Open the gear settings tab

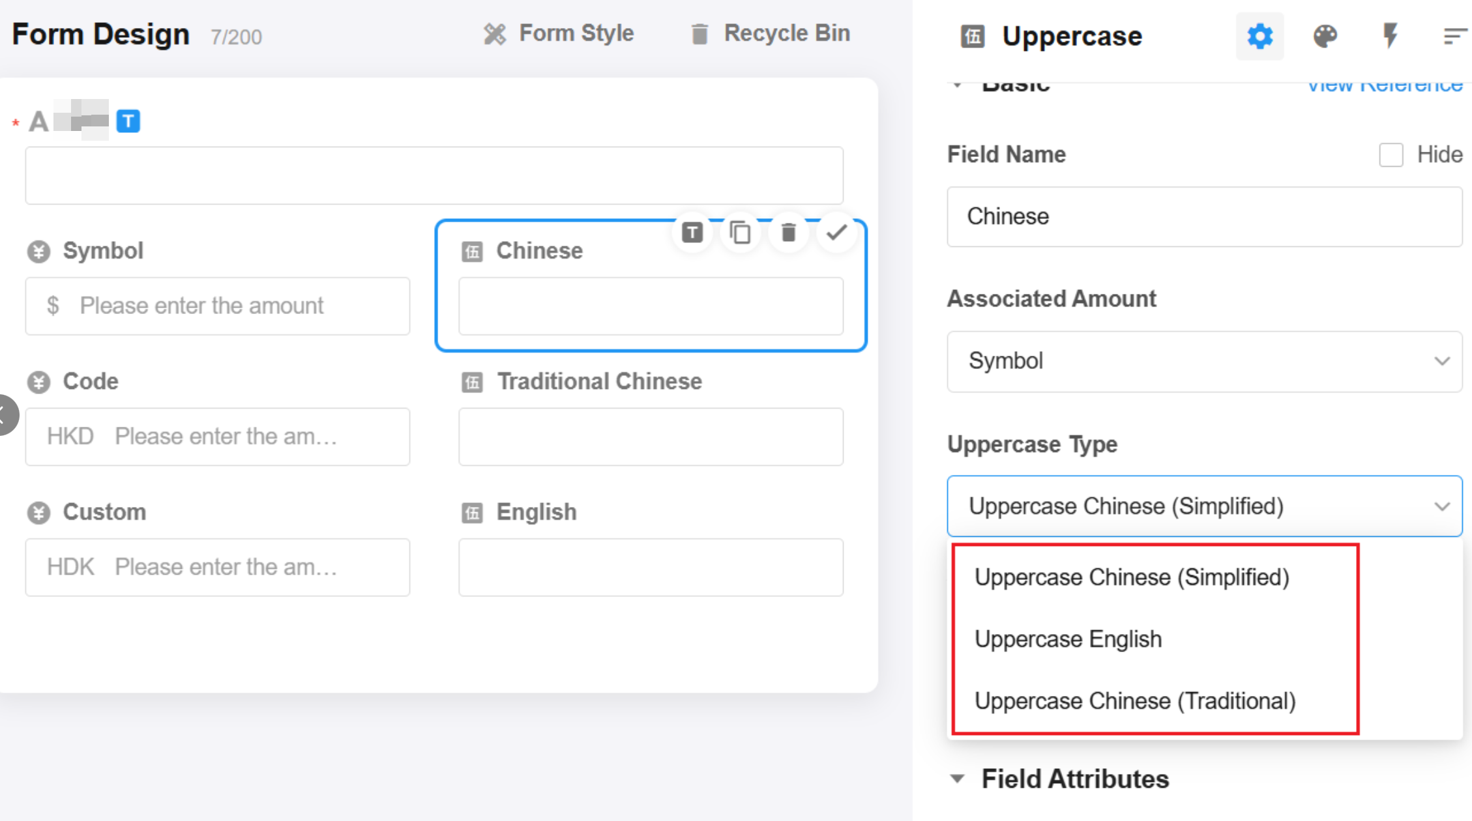[1259, 36]
